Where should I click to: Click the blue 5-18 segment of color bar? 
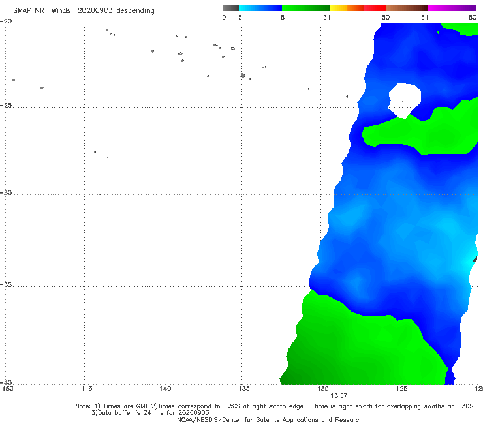[260, 8]
